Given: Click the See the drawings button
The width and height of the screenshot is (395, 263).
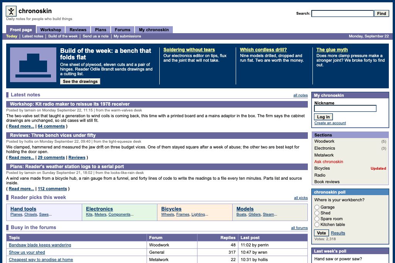Looking at the screenshot, I should [x=80, y=81].
